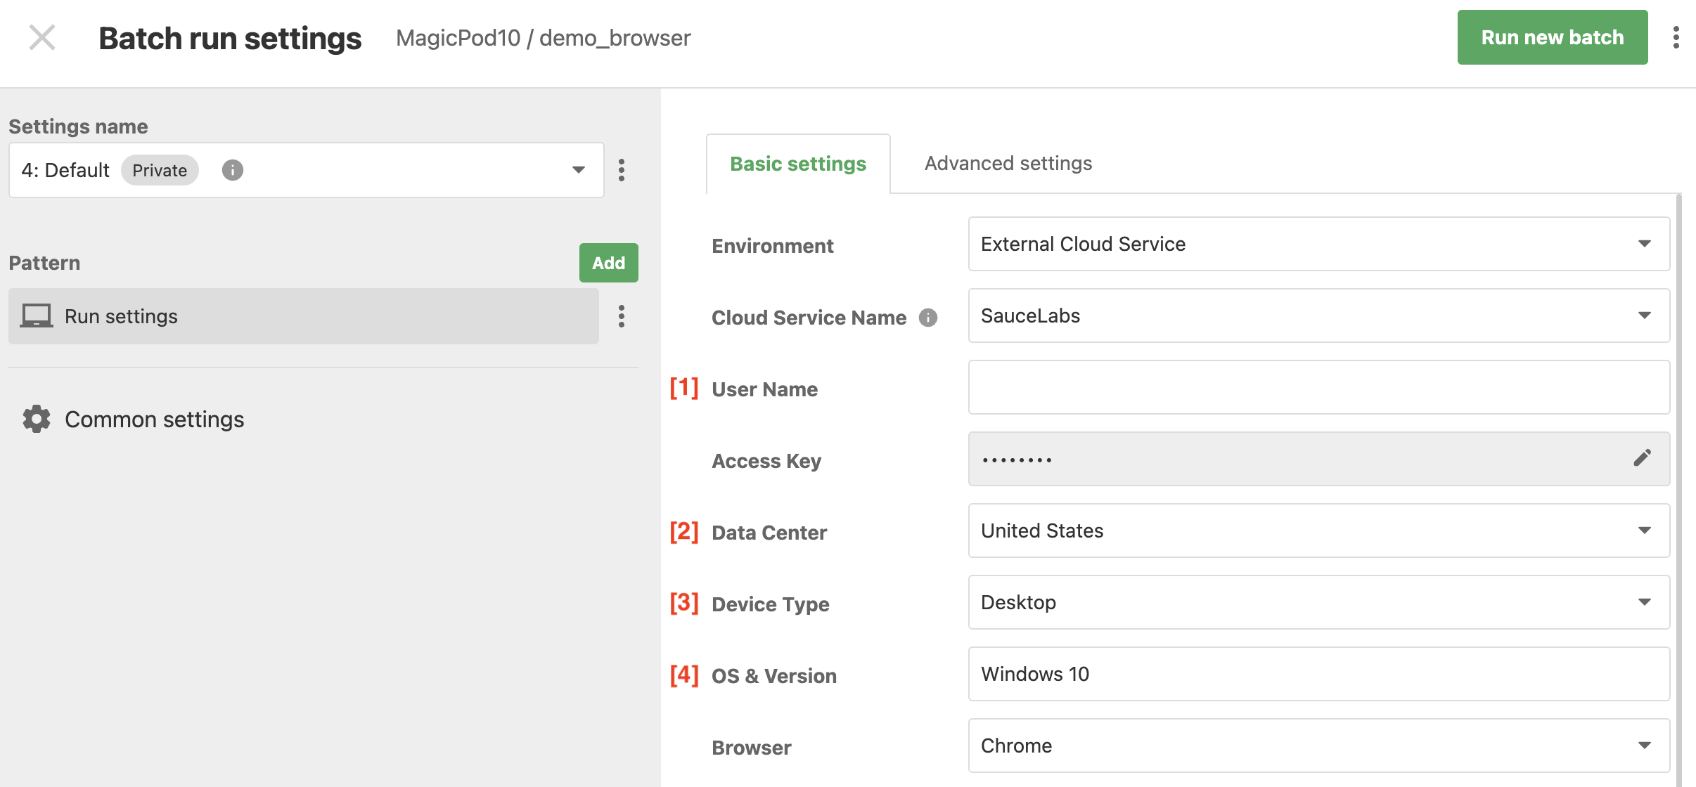Select the Basic settings tab
The height and width of the screenshot is (787, 1696).
point(798,164)
